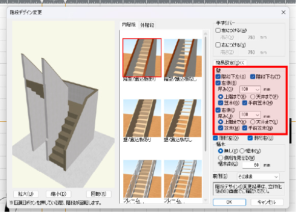Screen dimensions: 296x212
Task: Open the 裏側(S) dropdown showing そのまま
Action: (x=258, y=177)
